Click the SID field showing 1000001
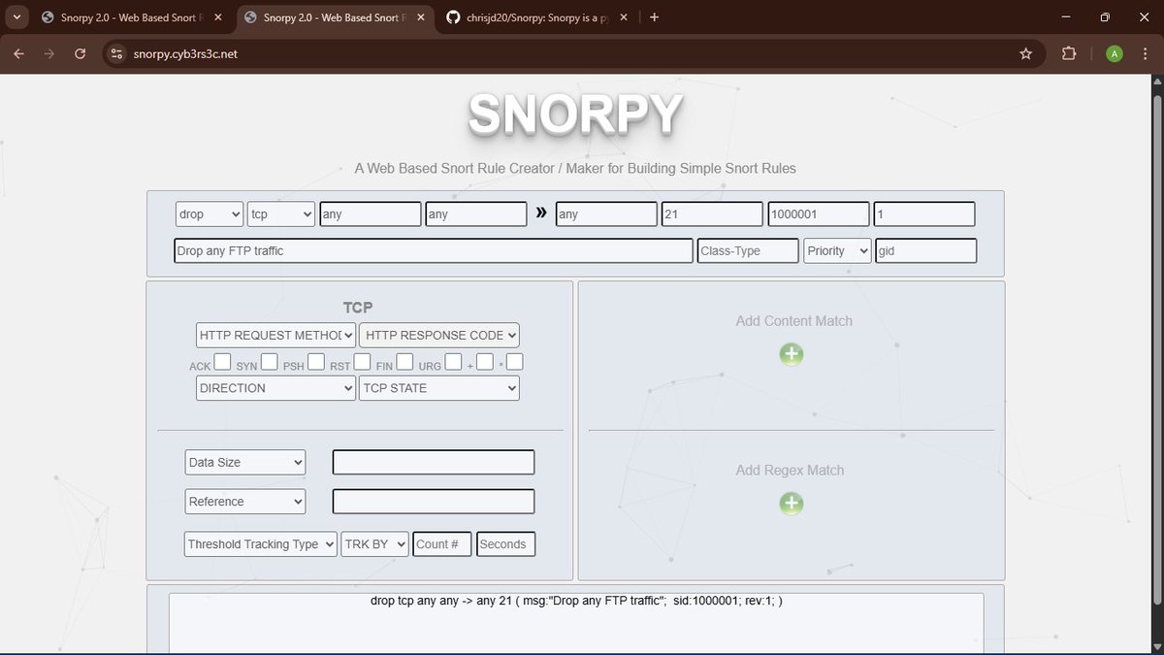Viewport: 1164px width, 655px height. coord(819,214)
